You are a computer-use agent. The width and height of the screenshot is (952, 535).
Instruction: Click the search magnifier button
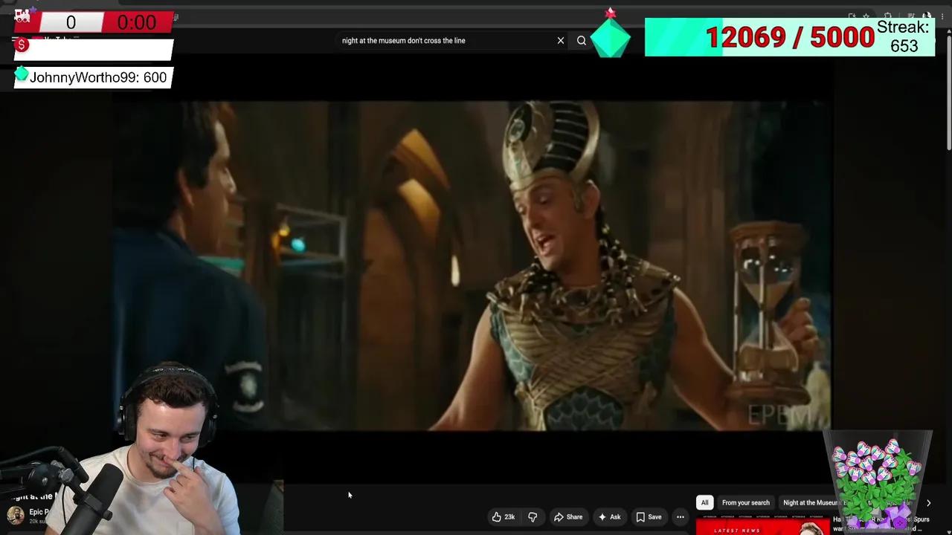[582, 41]
